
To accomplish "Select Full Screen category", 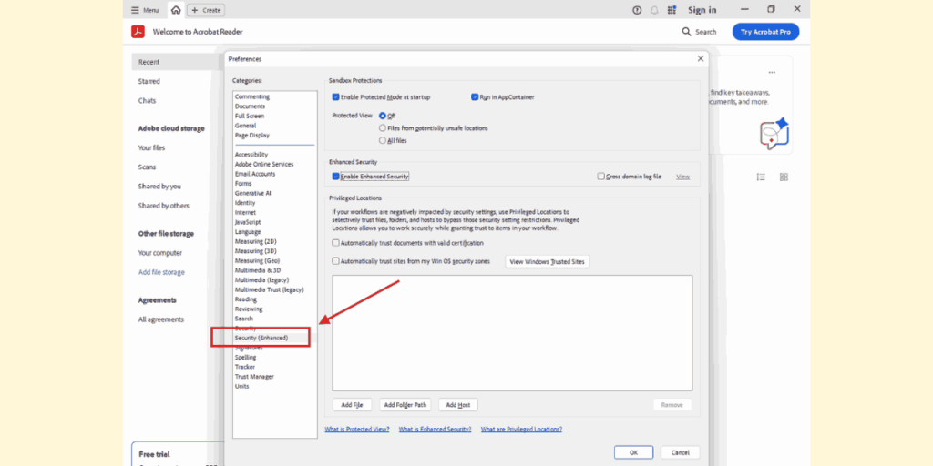I will 250,116.
